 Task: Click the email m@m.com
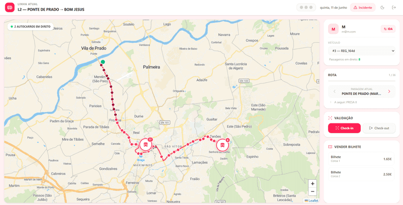point(348,32)
